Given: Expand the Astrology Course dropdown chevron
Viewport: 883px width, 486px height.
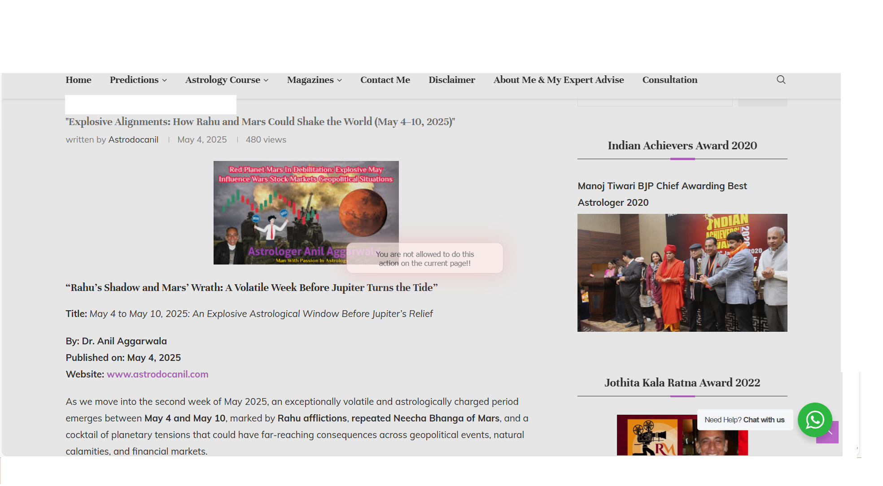Looking at the screenshot, I should [x=266, y=80].
